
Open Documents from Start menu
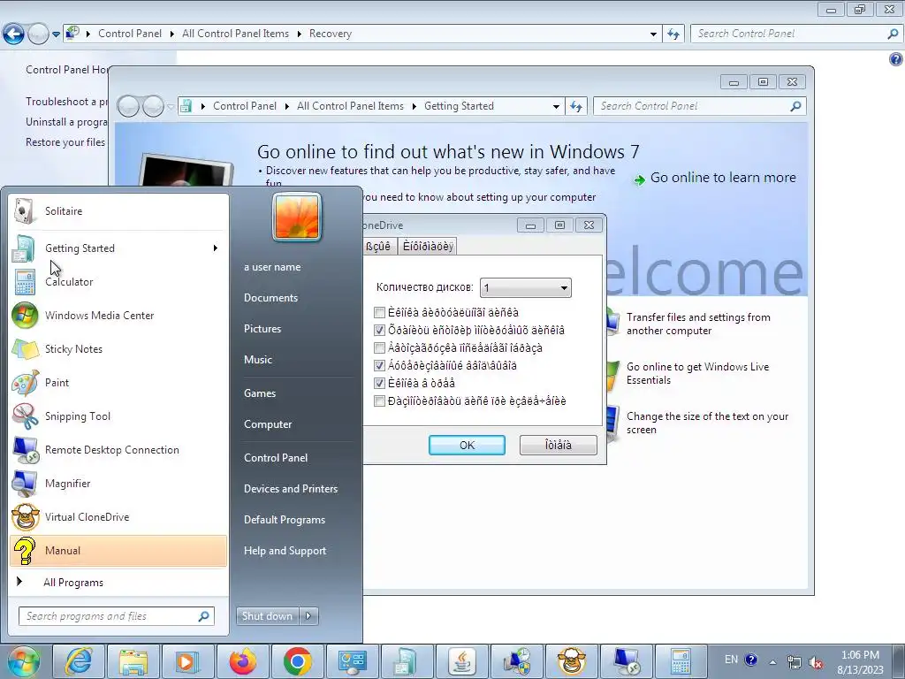(270, 298)
